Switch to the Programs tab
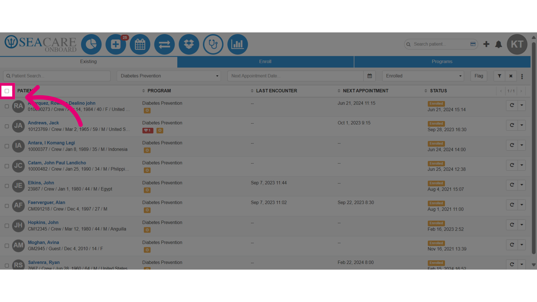This screenshot has height=302, width=537. (x=442, y=62)
